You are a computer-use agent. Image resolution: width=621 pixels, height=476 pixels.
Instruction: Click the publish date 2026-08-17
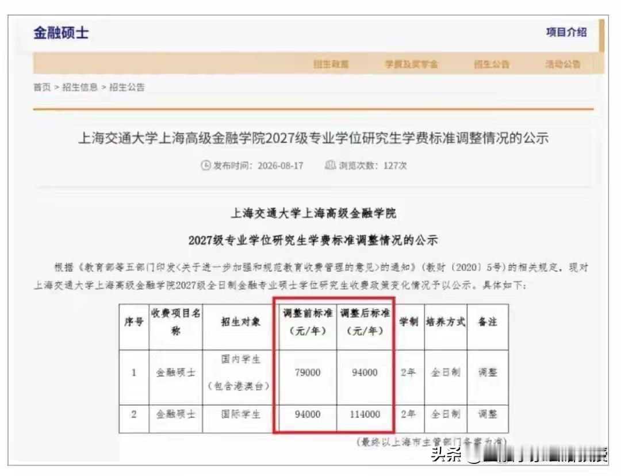point(281,166)
